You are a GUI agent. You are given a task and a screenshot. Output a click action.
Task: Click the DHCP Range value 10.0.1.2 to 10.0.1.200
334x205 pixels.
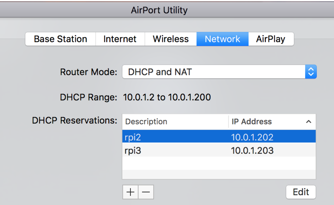167,97
